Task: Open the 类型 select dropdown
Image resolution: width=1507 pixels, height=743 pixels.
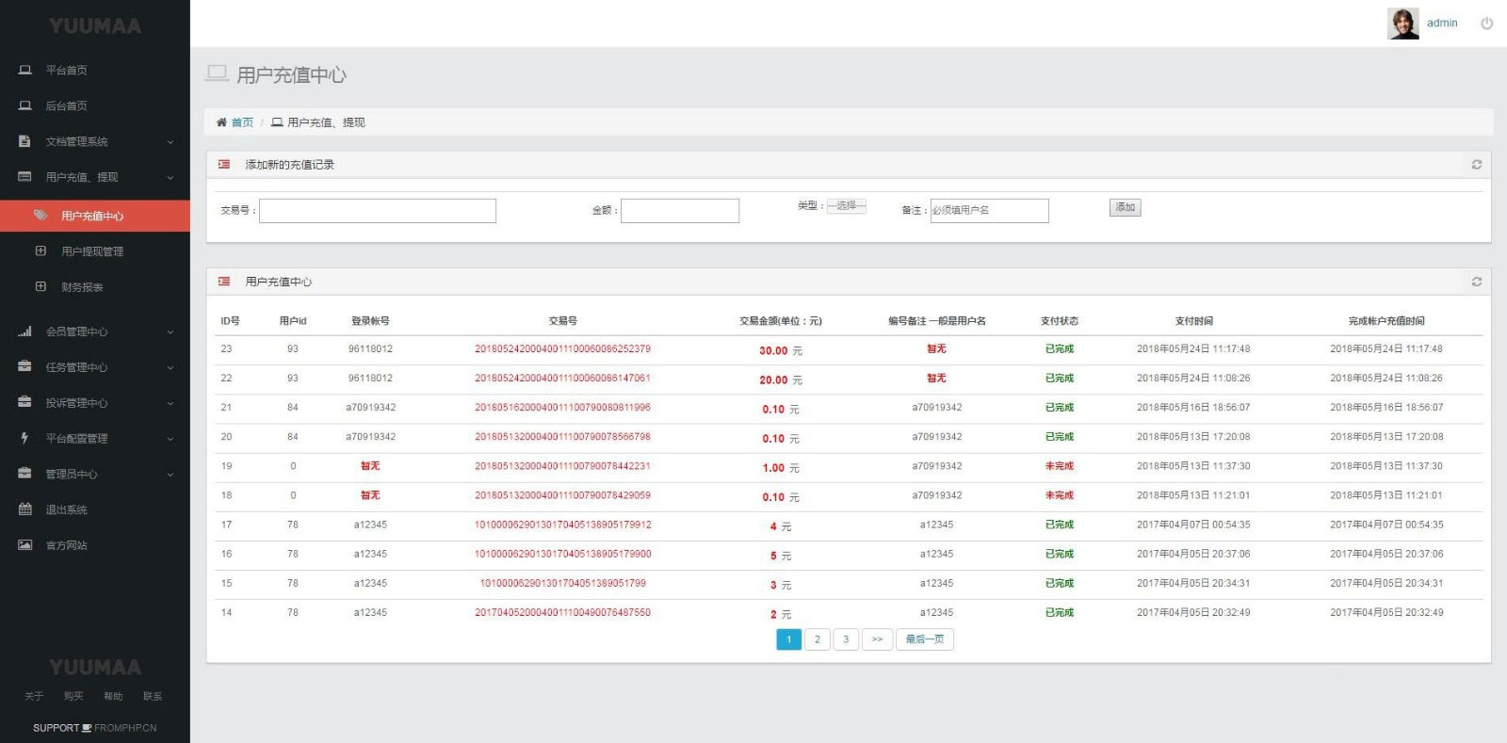Action: click(846, 205)
